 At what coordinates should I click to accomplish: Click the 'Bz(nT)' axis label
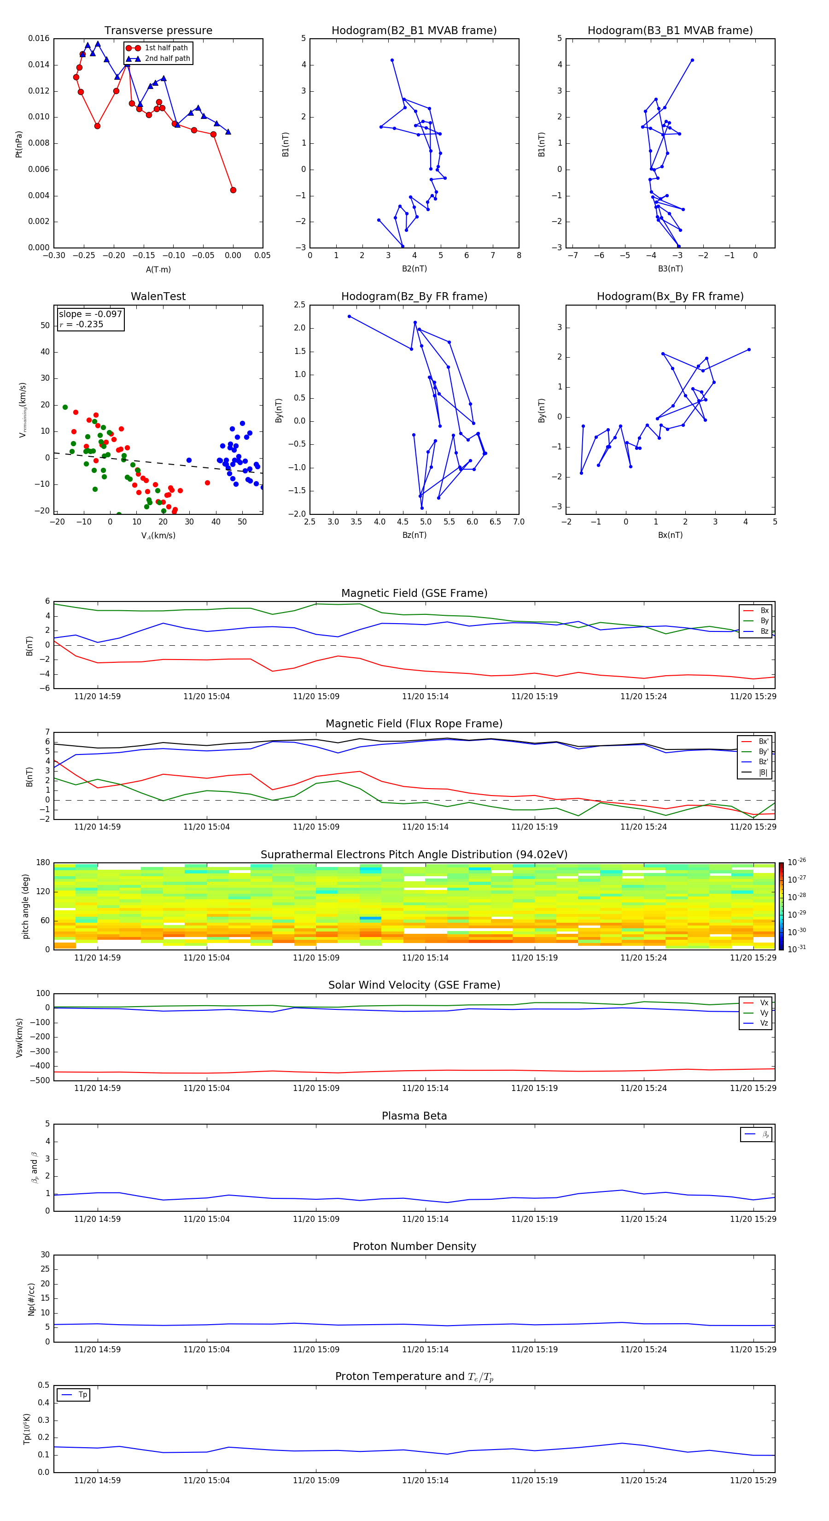pyautogui.click(x=414, y=535)
